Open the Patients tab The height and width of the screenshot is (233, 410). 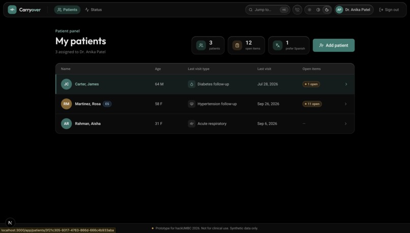(67, 10)
